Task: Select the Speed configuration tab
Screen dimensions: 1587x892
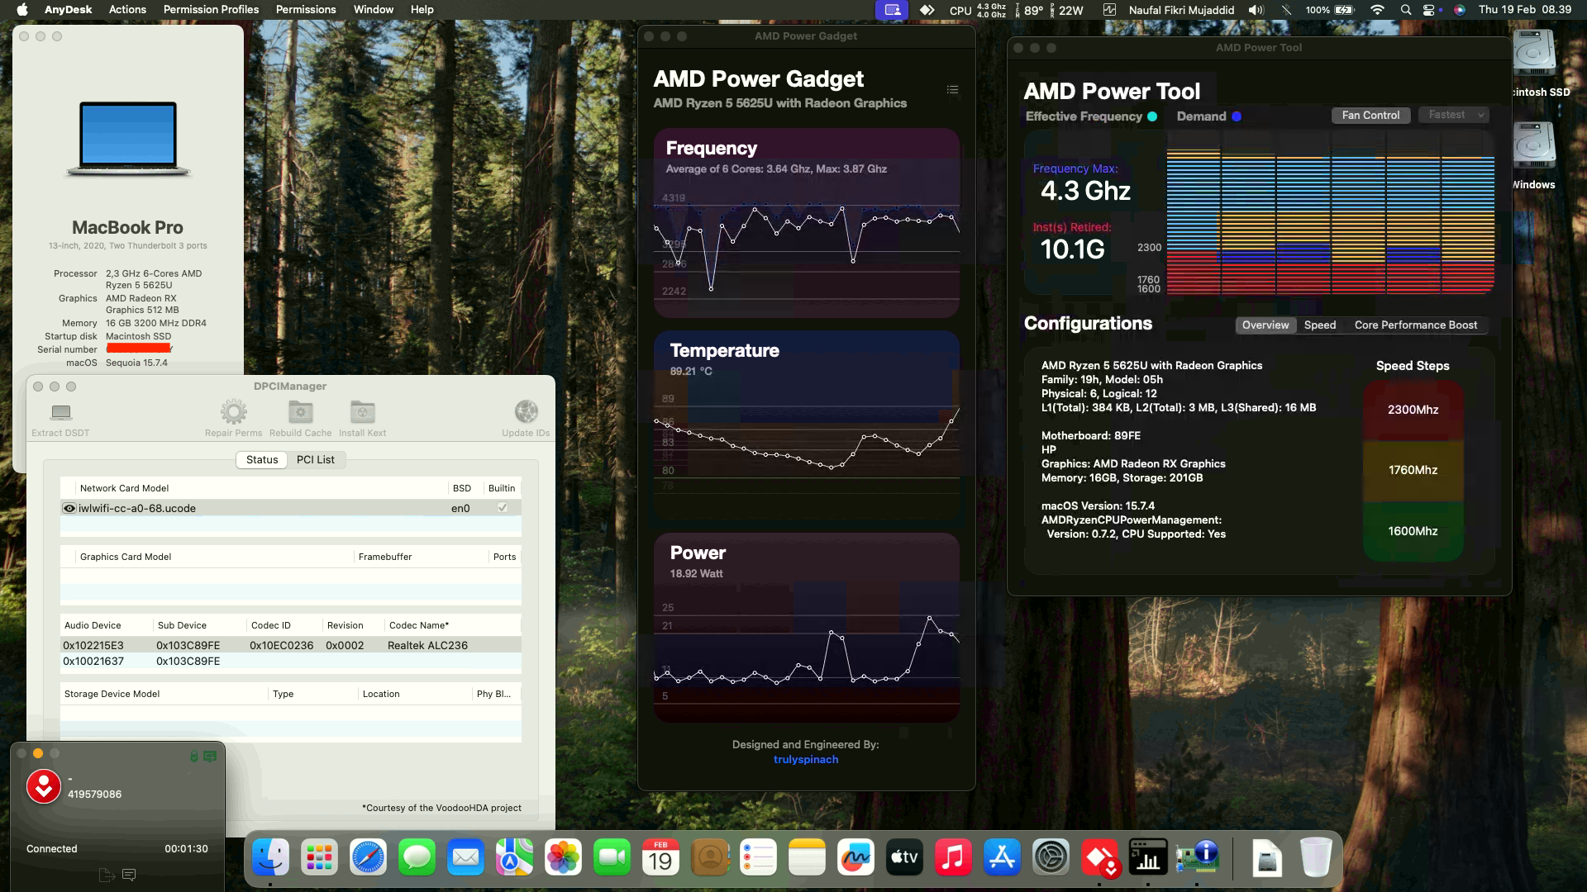Action: (x=1320, y=325)
